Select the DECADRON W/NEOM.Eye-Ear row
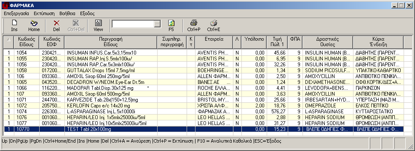This screenshot has height=151, width=415. 203,82
